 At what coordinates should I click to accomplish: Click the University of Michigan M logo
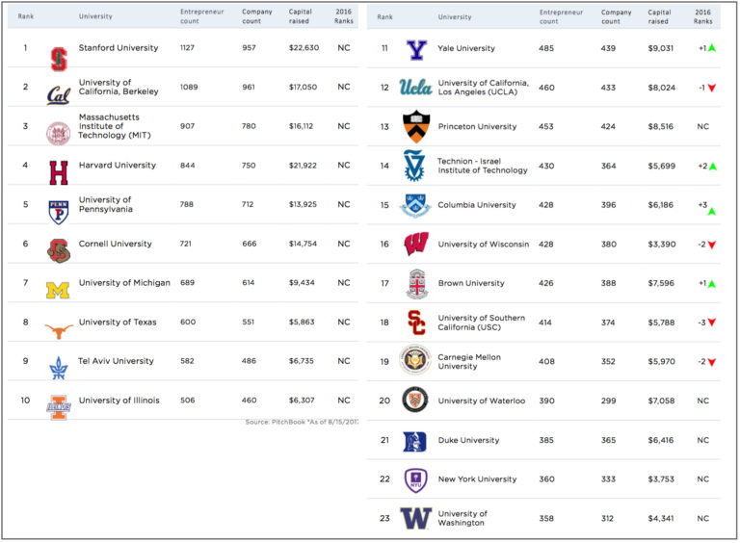(58, 290)
